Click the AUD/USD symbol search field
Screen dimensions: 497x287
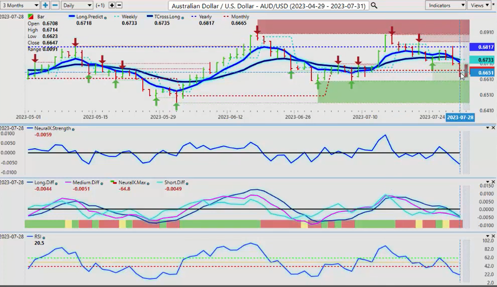[x=268, y=6]
